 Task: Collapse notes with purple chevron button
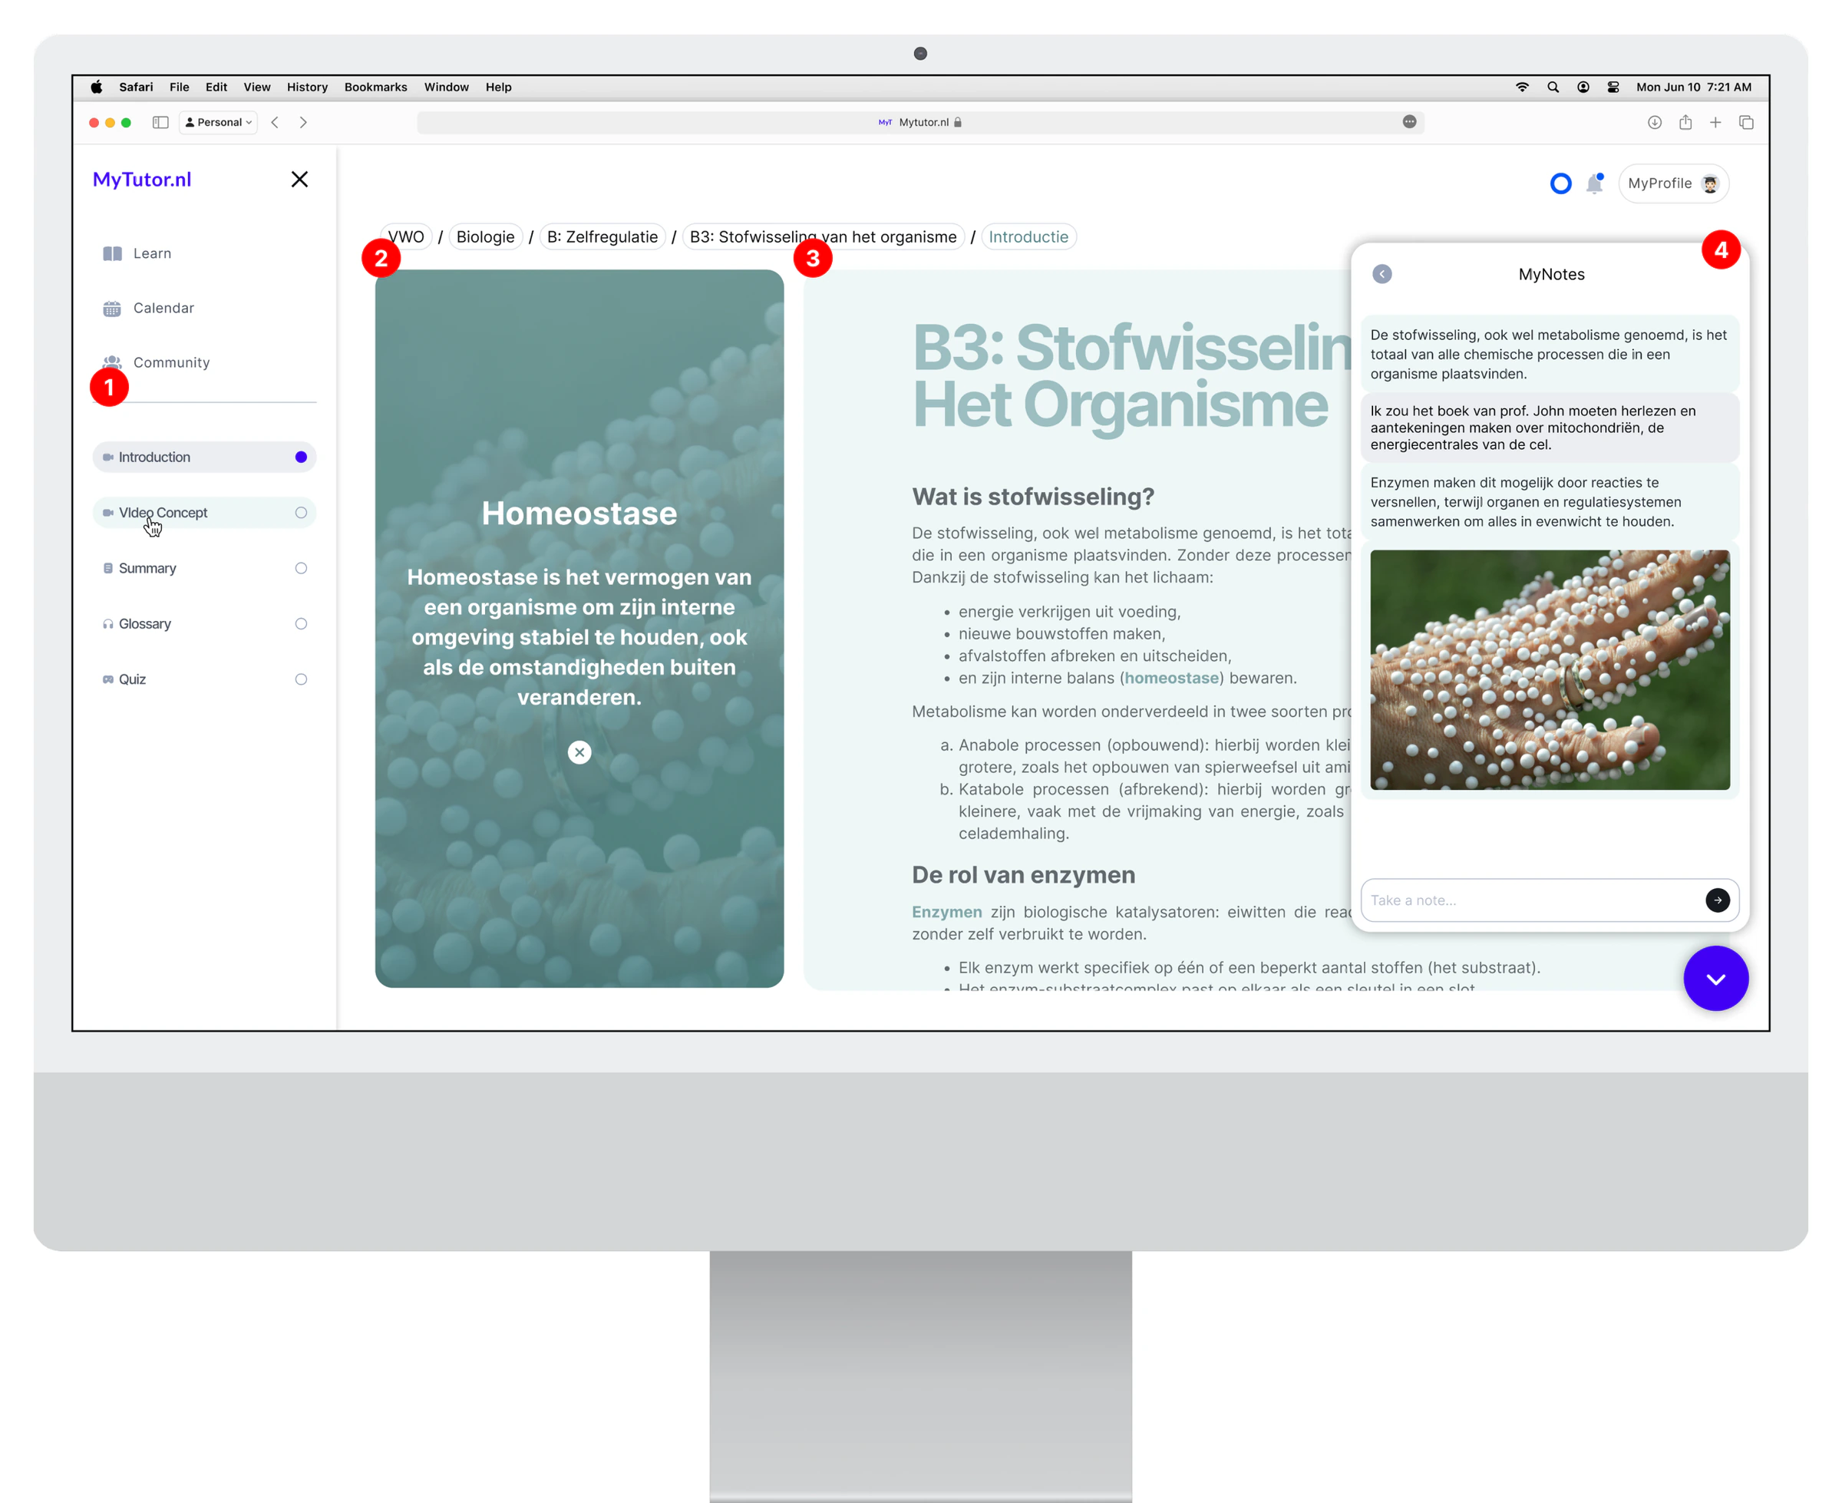pyautogui.click(x=1715, y=979)
